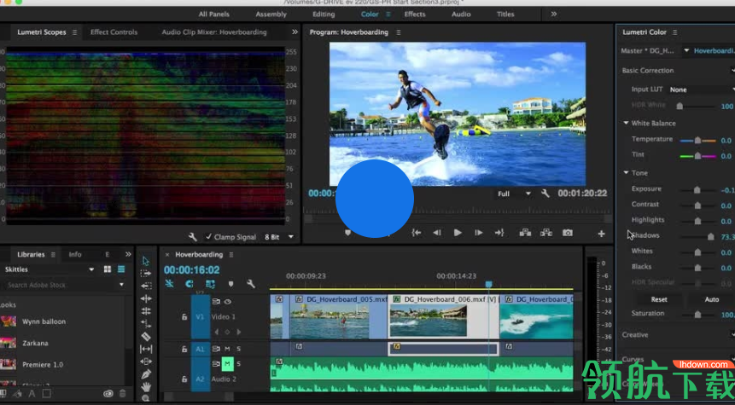The width and height of the screenshot is (735, 405).
Task: Play the Program monitor sequence
Action: pyautogui.click(x=458, y=233)
